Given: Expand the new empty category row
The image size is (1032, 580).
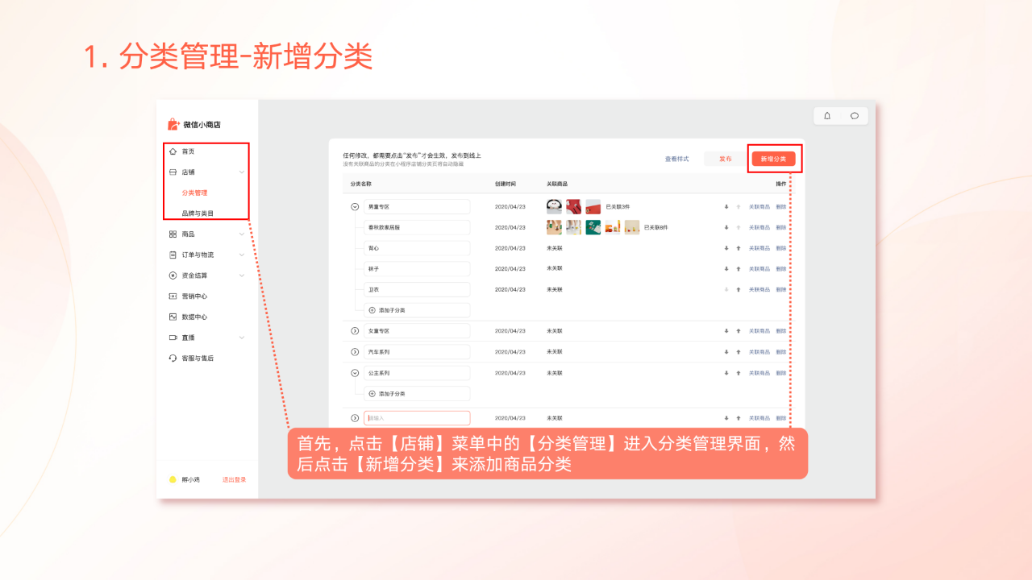Looking at the screenshot, I should [x=355, y=418].
